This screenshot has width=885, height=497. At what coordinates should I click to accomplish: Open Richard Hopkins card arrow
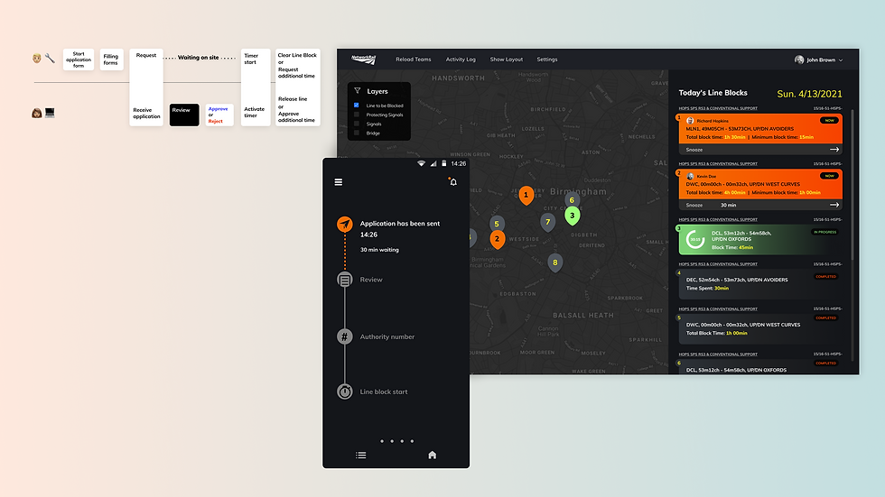tap(834, 150)
